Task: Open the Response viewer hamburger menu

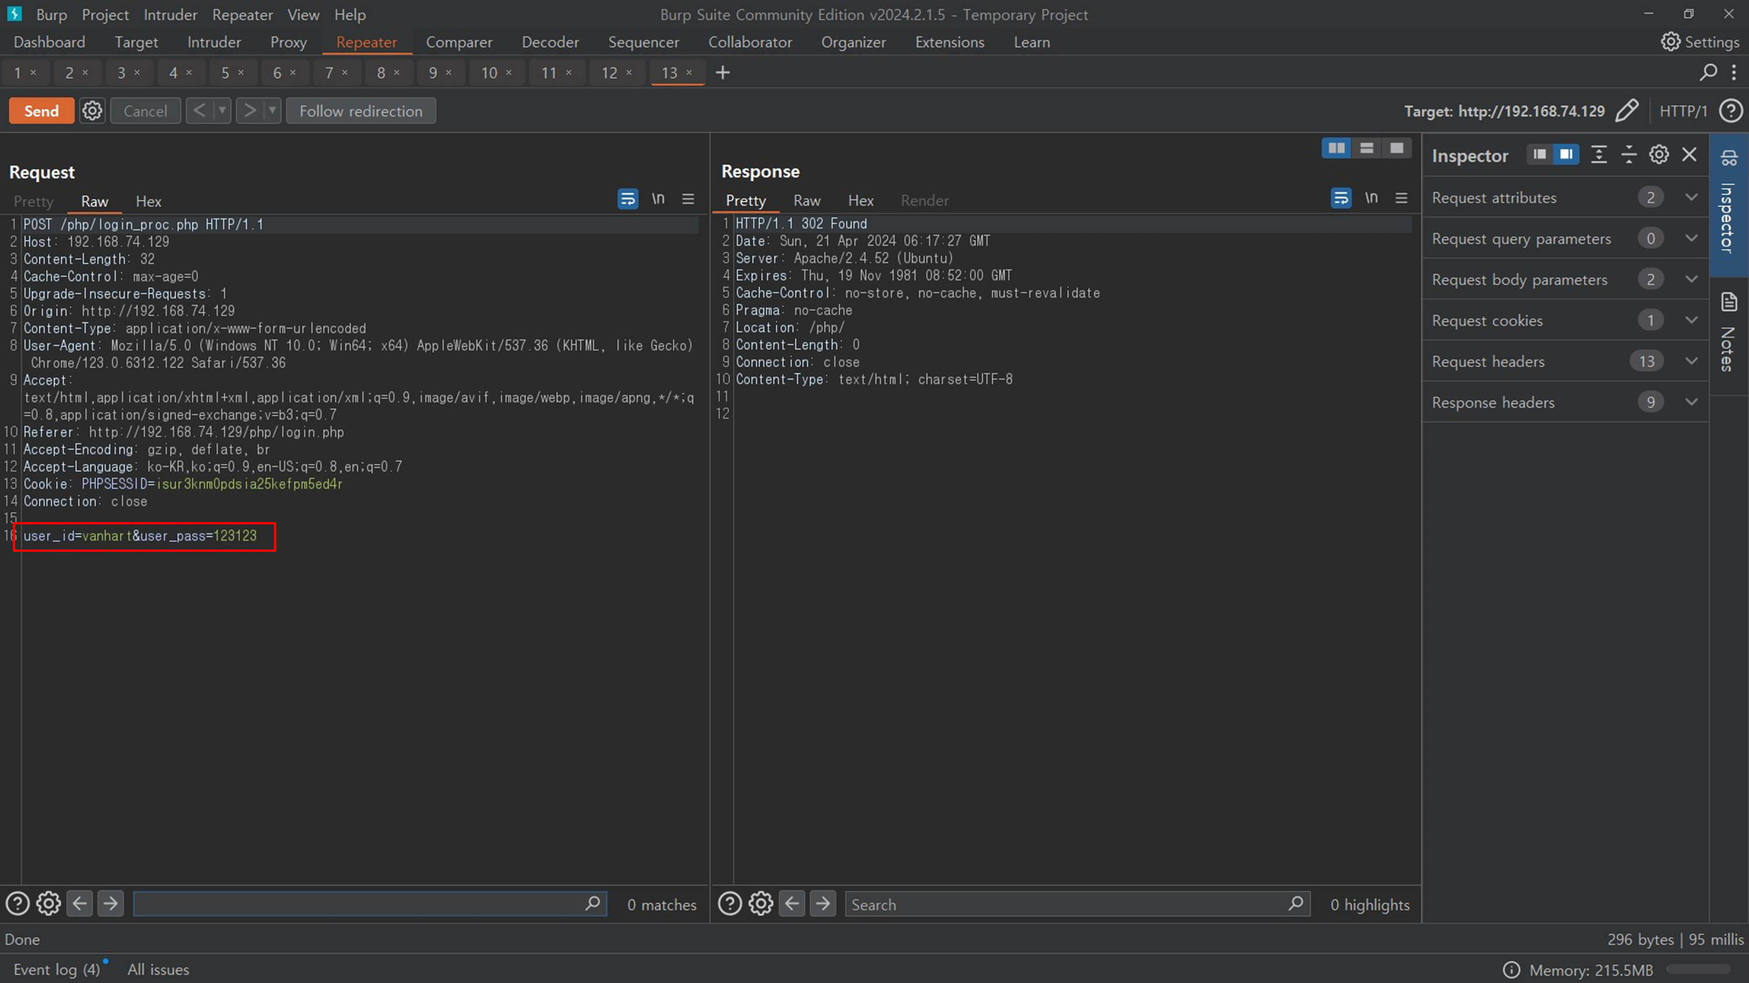Action: click(x=1402, y=198)
